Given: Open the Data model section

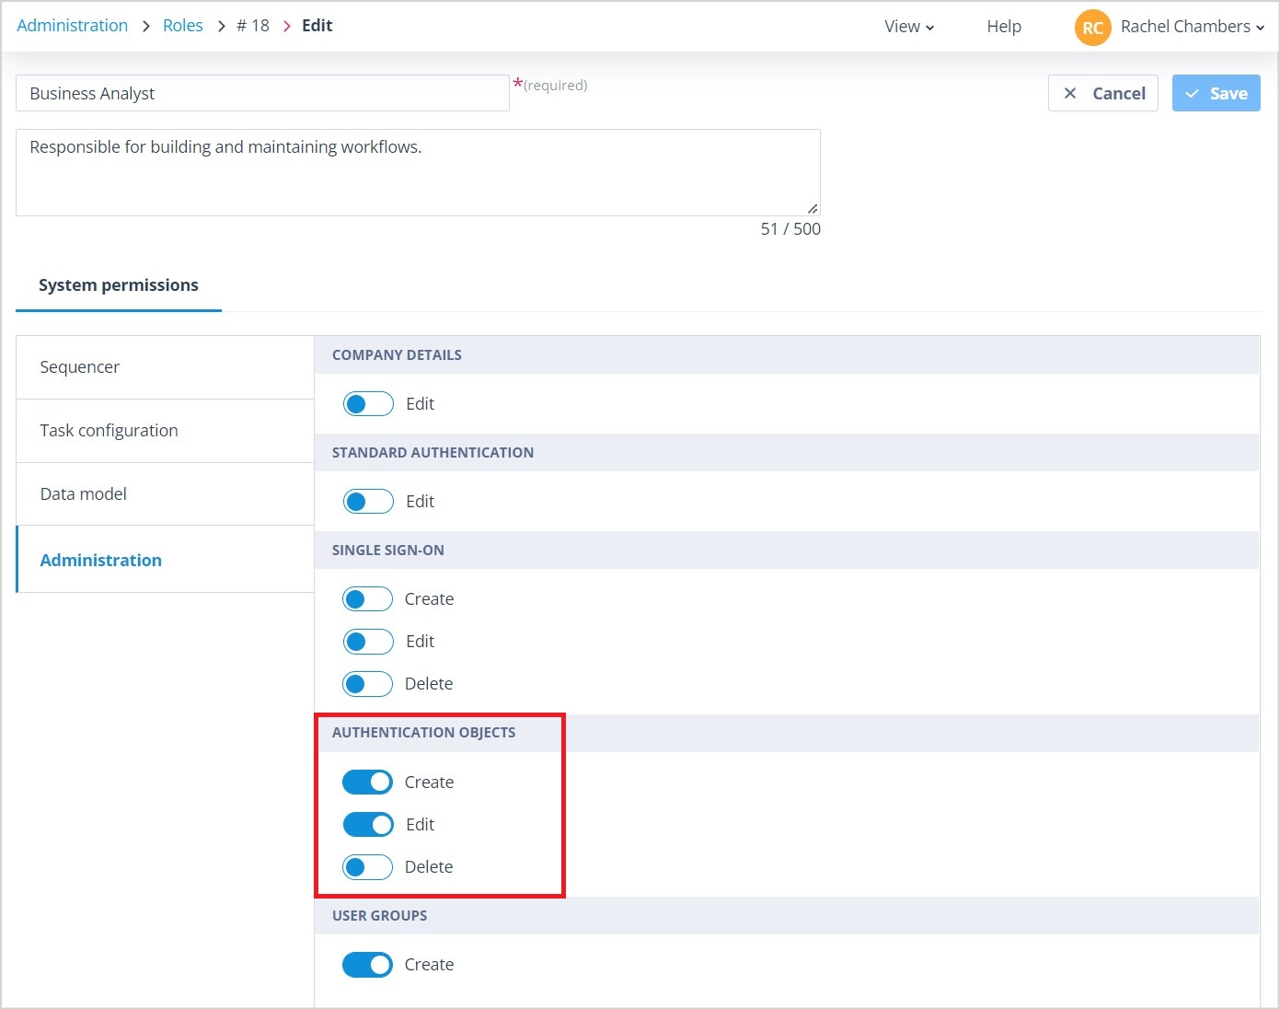Looking at the screenshot, I should pyautogui.click(x=166, y=494).
